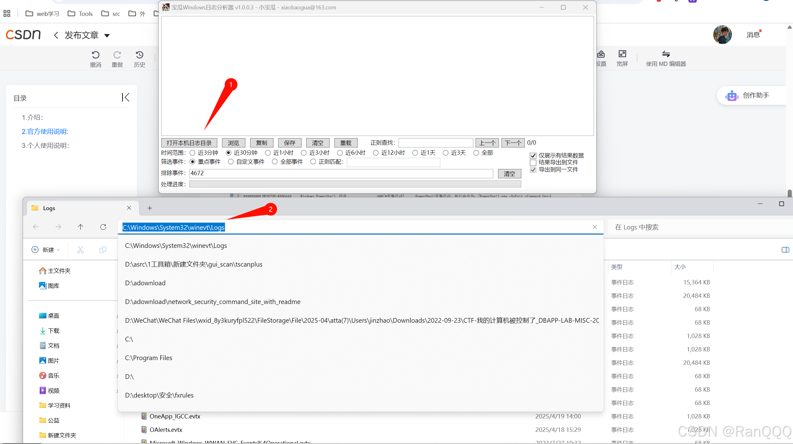Open the widescreen (宽屏) mode icon
Image resolution: width=793 pixels, height=444 pixels.
[x=622, y=54]
